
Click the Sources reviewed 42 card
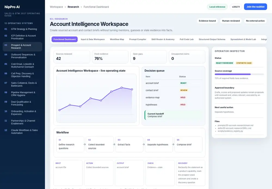click(x=72, y=57)
